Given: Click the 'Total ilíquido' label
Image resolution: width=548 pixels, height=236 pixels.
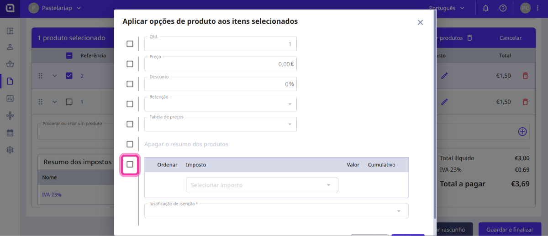Looking at the screenshot, I should (457, 158).
